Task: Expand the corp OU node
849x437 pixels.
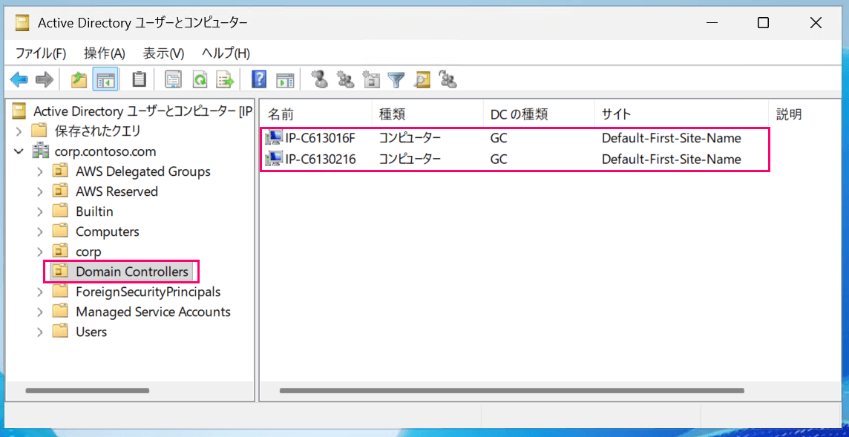Action: [x=39, y=252]
